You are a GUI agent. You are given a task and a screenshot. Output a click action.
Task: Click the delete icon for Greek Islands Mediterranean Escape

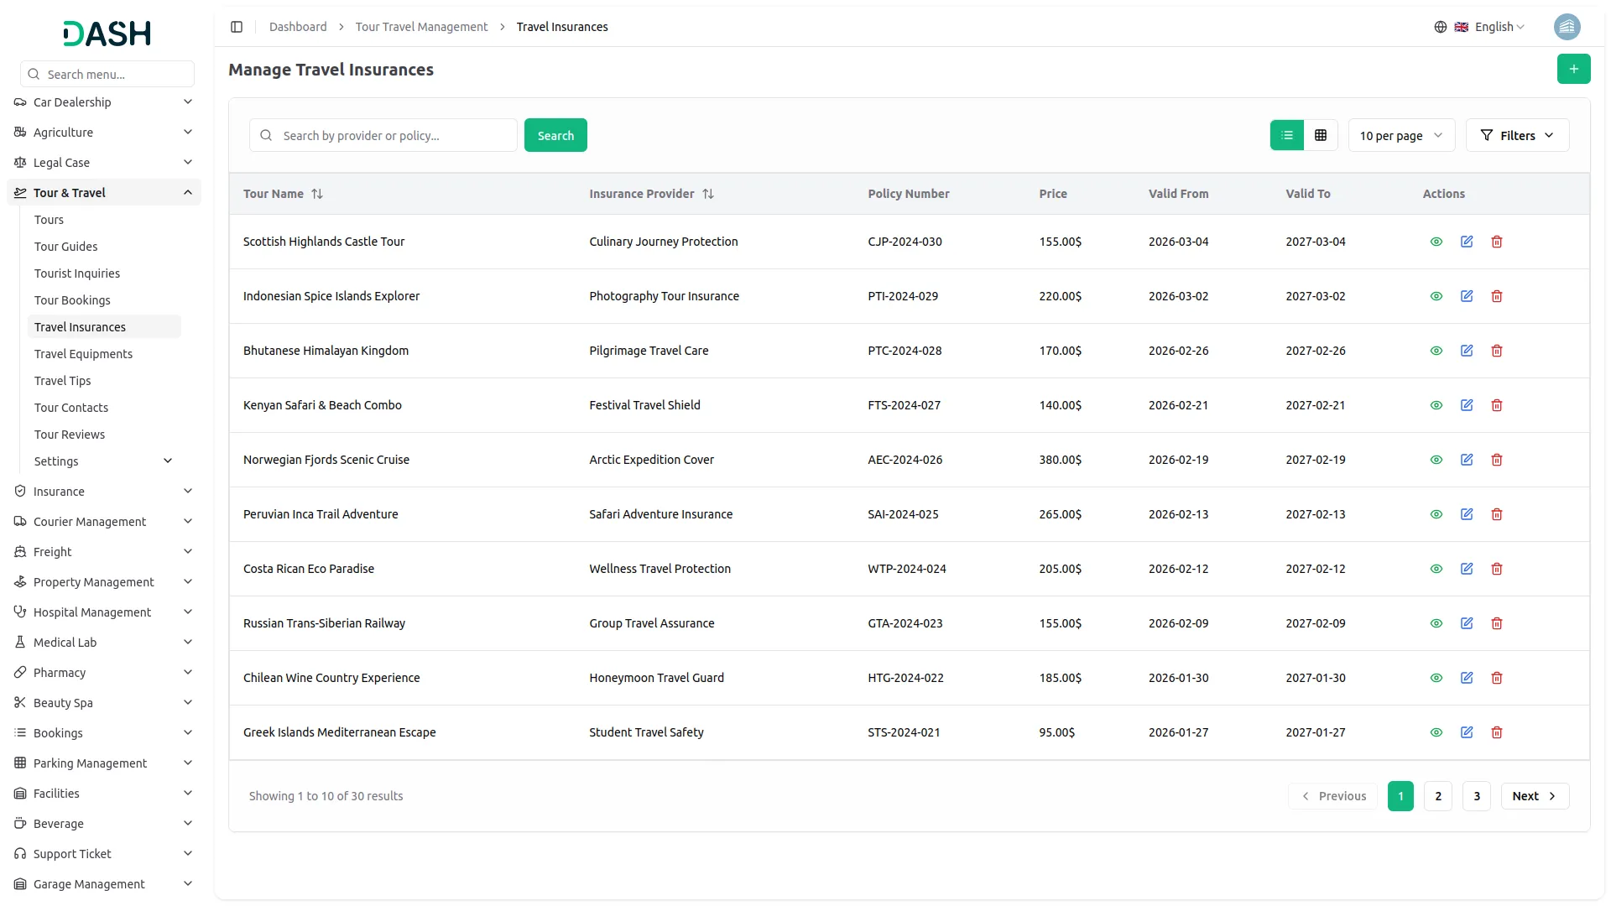point(1497,732)
